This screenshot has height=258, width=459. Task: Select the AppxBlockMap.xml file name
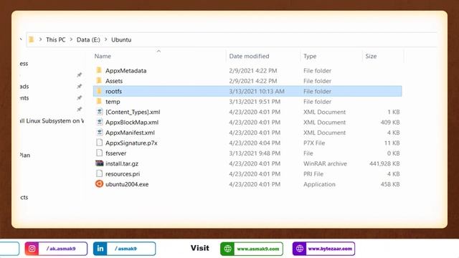tap(132, 123)
